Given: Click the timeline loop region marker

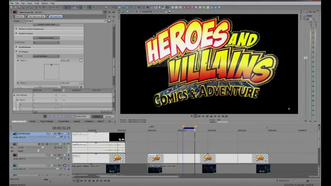Looking at the screenshot, I should coord(189,128).
